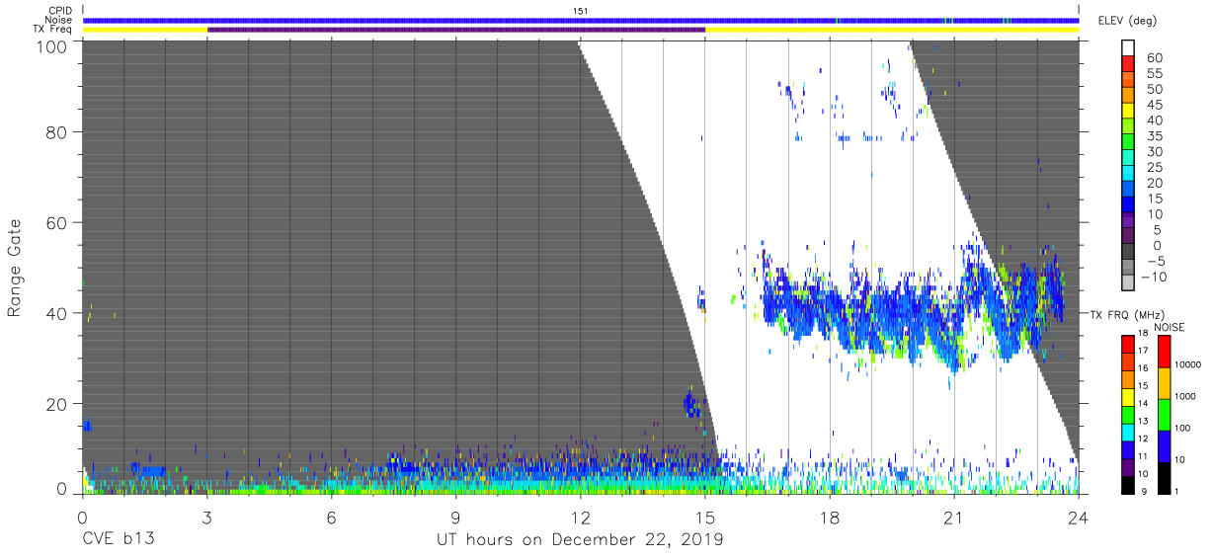Click the white box atop the elevation colorbar
1213x560 pixels.
(1128, 48)
